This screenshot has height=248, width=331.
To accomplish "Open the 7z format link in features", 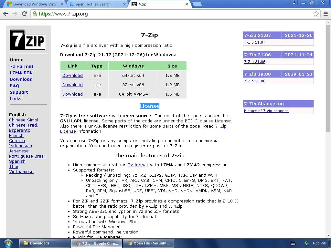I will pos(138,165).
